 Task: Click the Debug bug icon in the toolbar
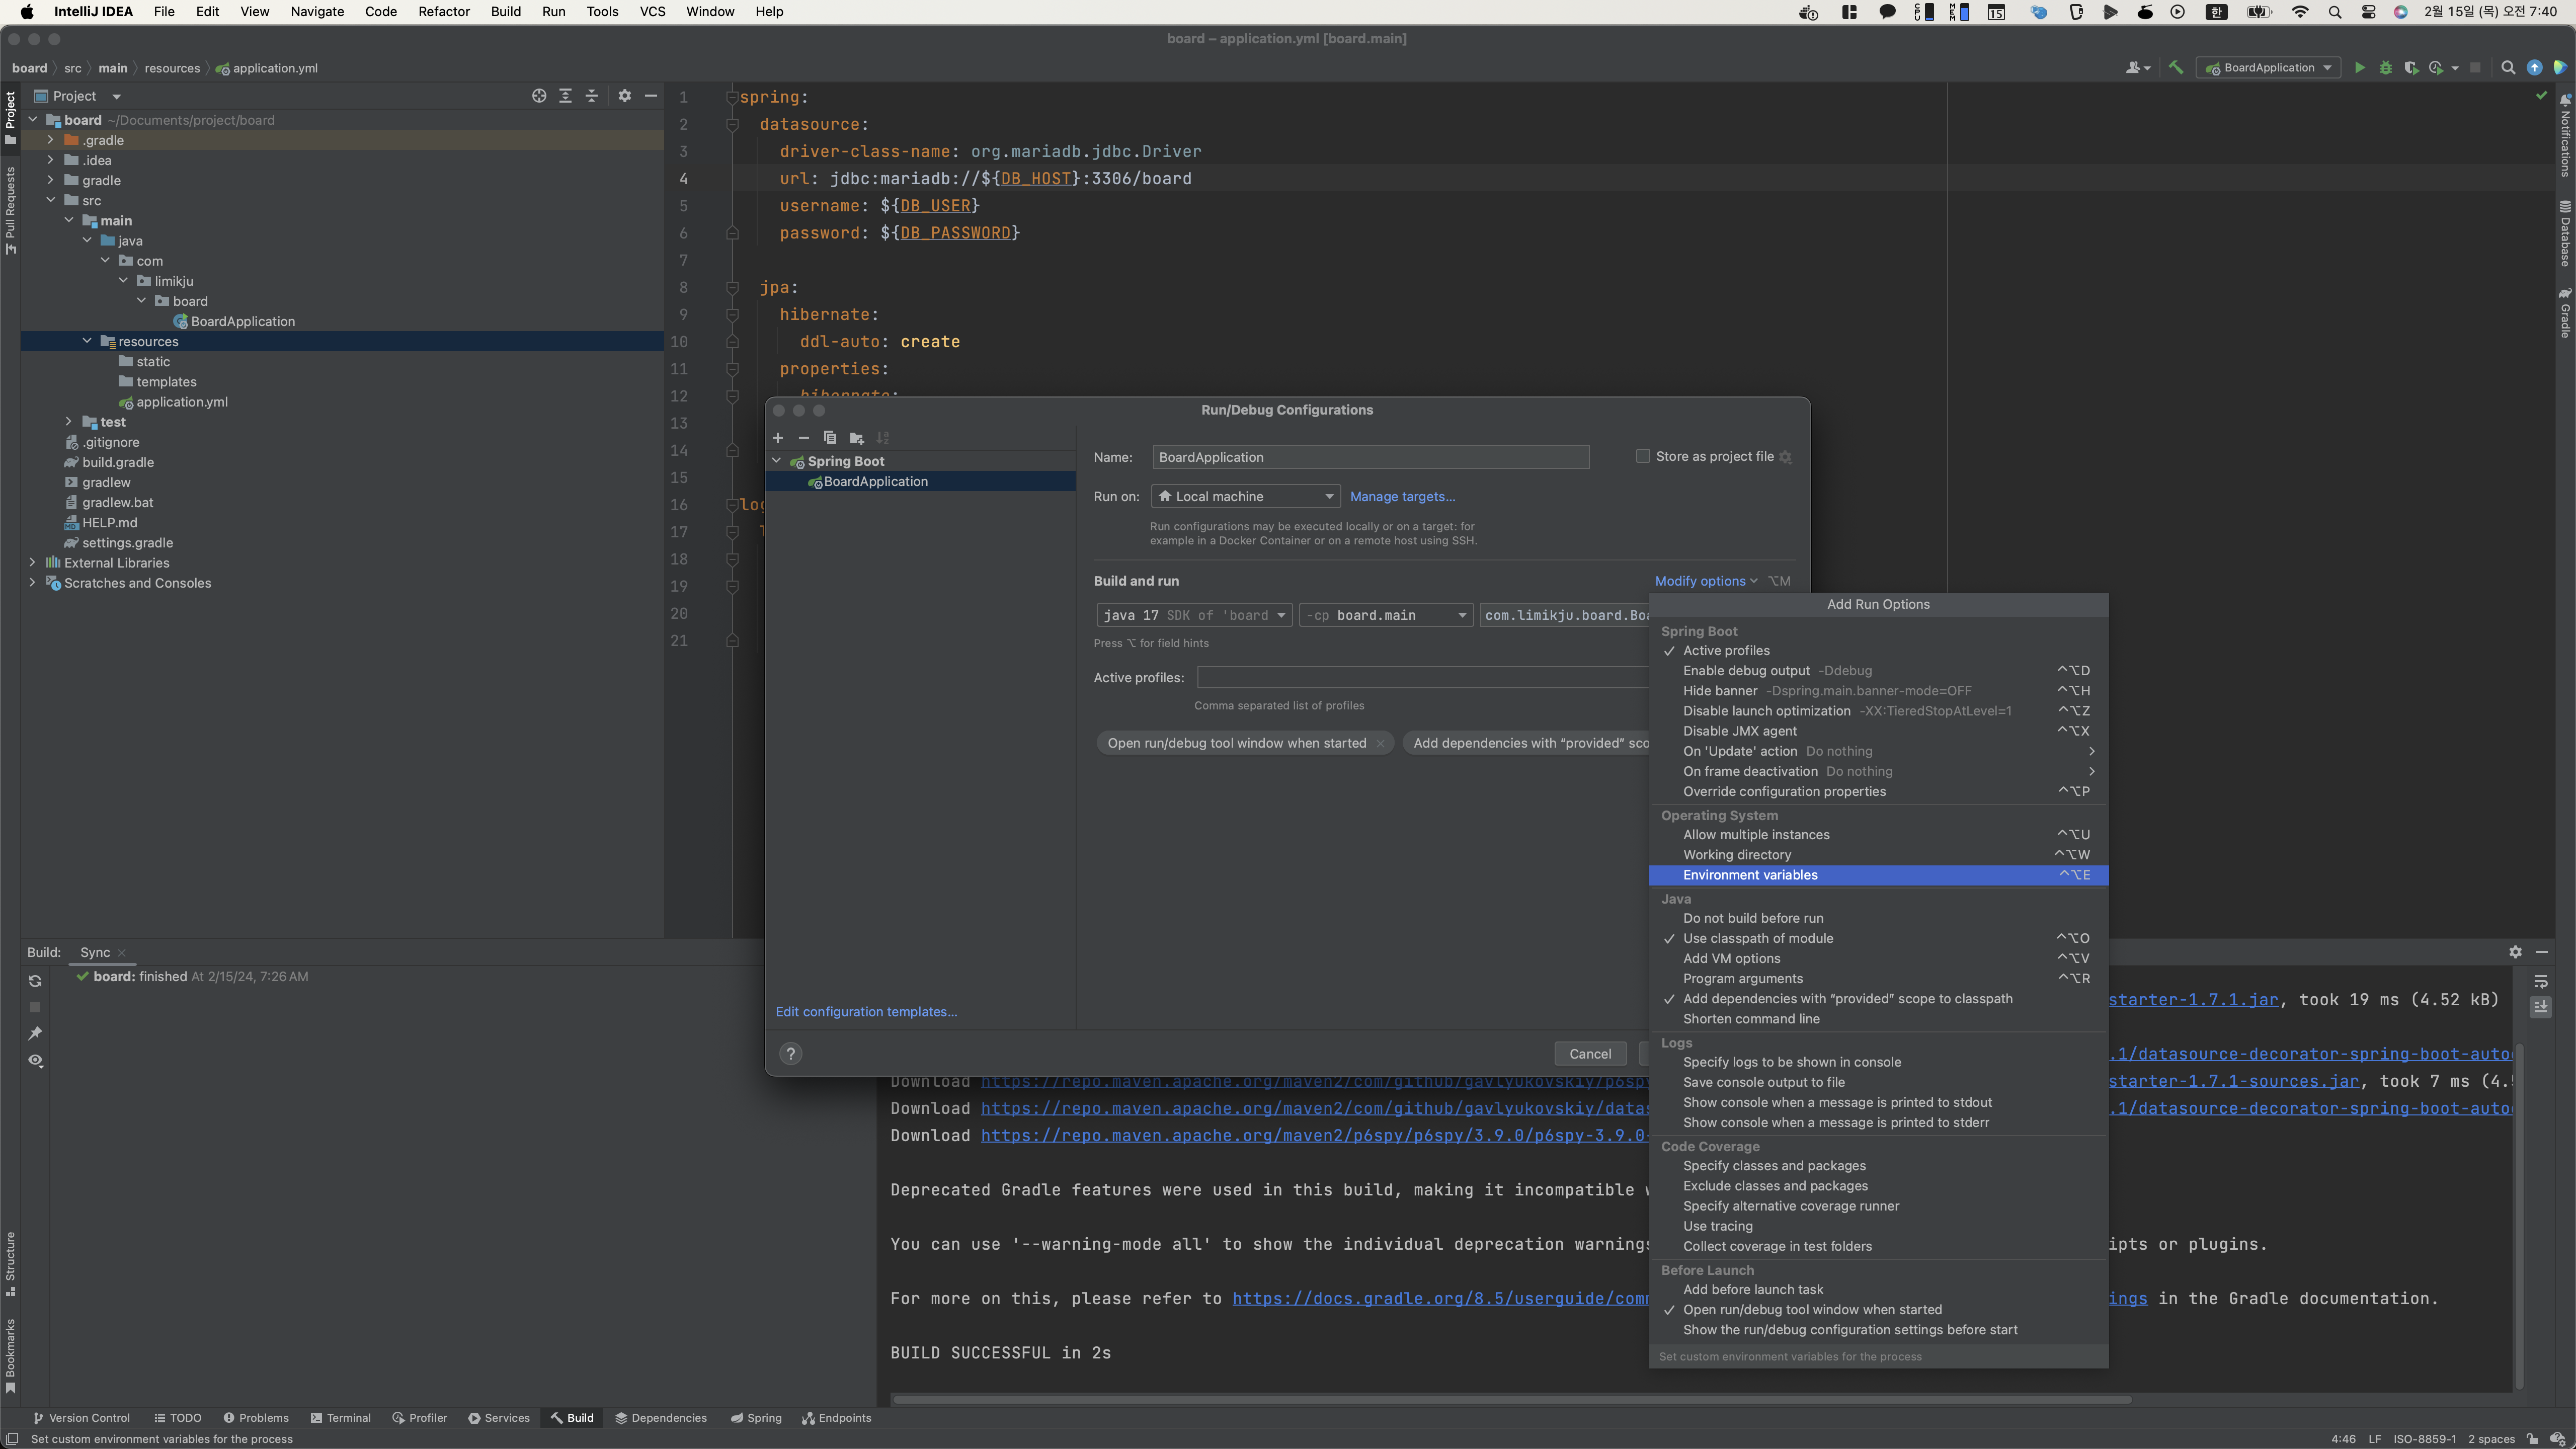[2385, 68]
